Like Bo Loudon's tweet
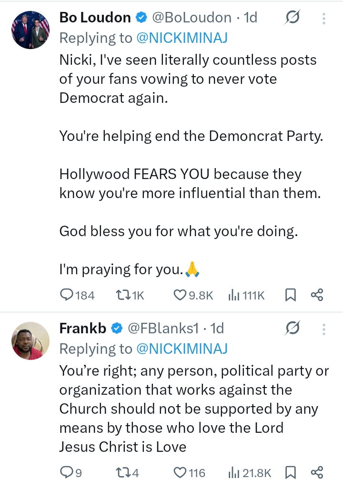Viewport: 343px width, 488px height. [193, 295]
